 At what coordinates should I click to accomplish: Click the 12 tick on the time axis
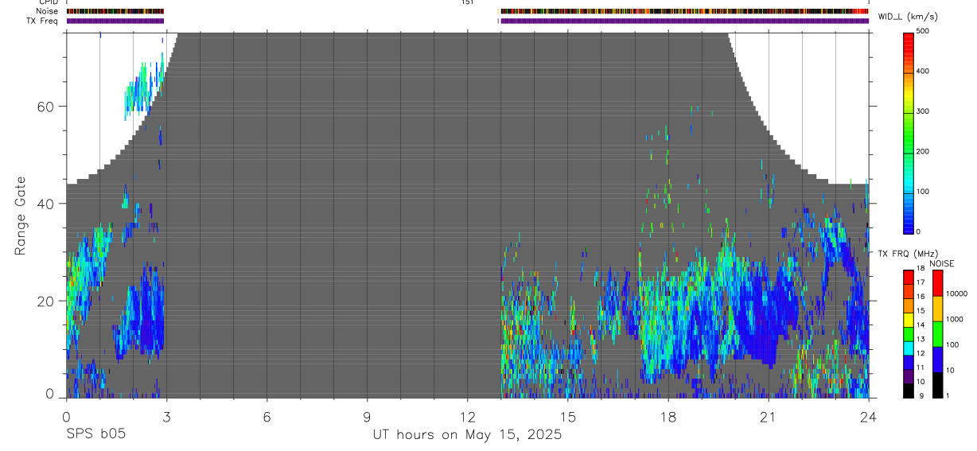[467, 417]
